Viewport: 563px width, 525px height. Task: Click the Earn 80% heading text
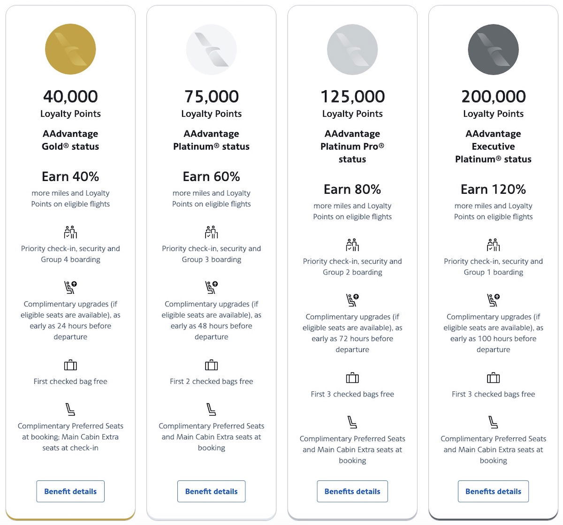click(352, 190)
